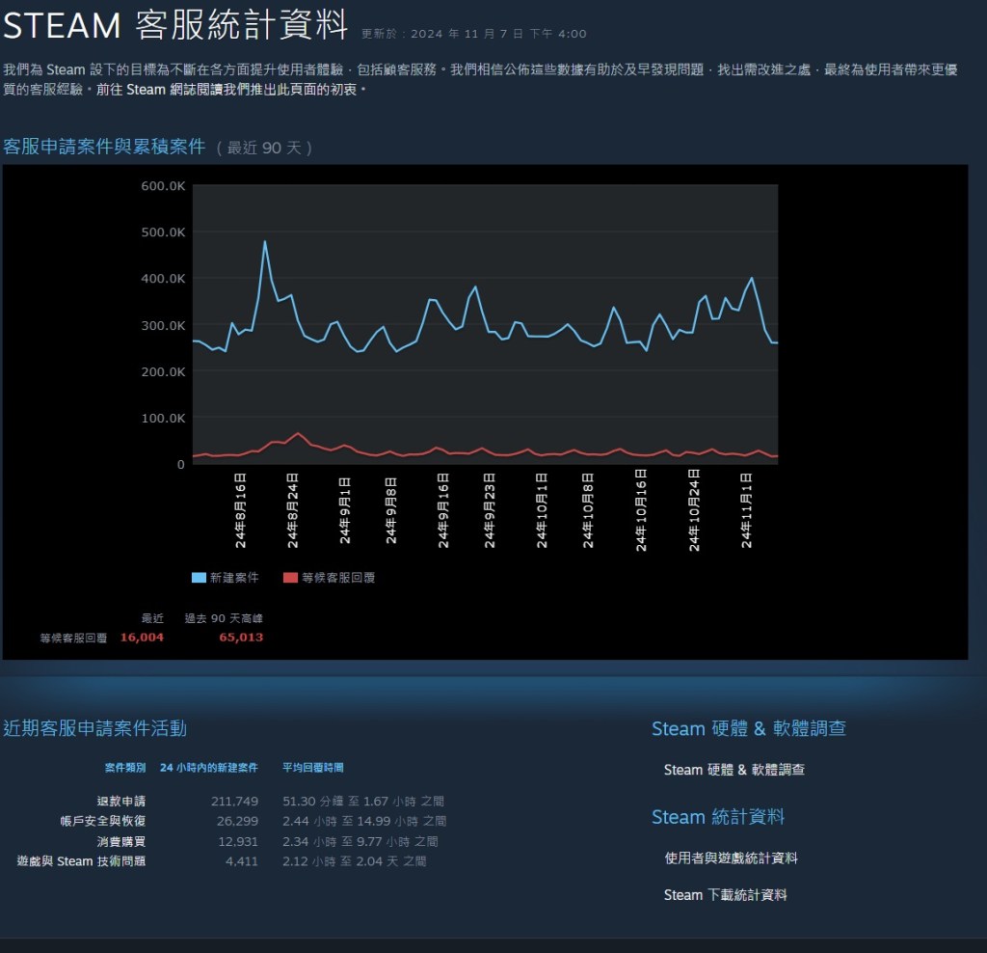Click the 24 小時內的新建案件 column header
The width and height of the screenshot is (987, 953).
(209, 768)
